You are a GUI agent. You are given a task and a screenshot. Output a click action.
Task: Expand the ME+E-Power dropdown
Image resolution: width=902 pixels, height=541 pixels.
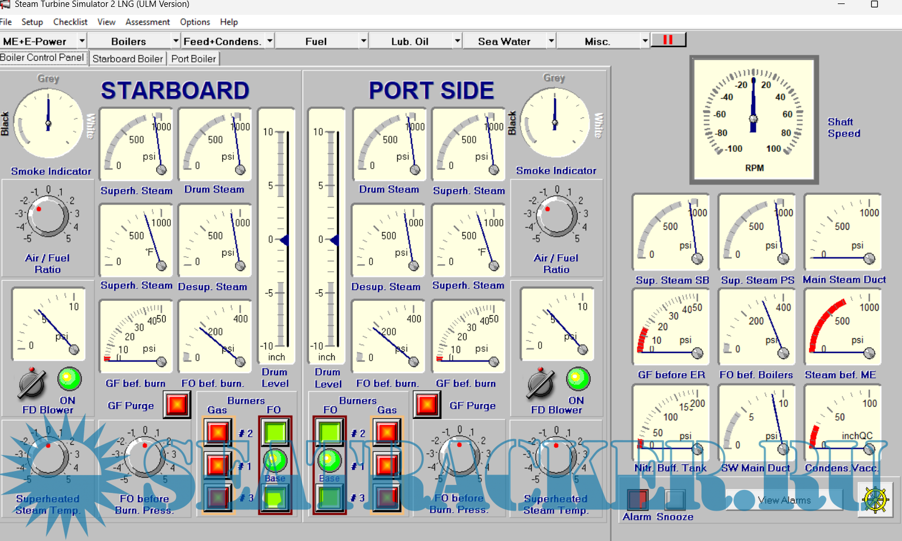tap(82, 41)
